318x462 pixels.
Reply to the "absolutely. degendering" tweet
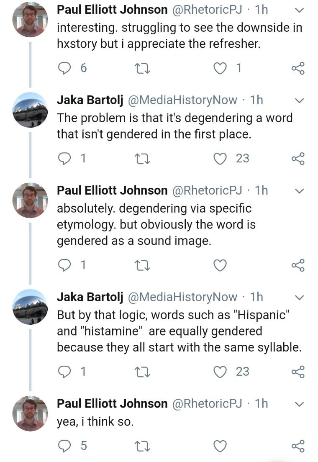pyautogui.click(x=64, y=265)
